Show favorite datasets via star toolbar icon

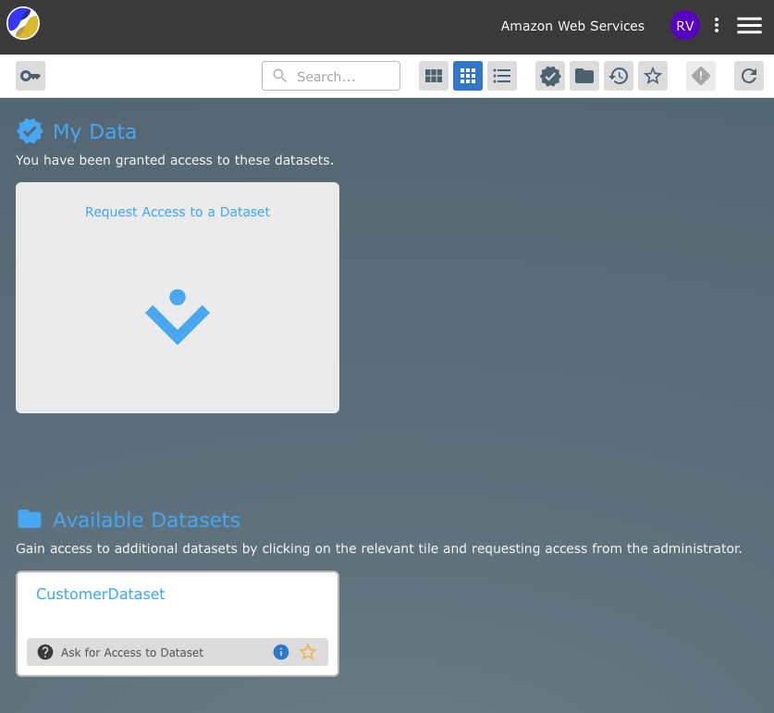tap(653, 76)
